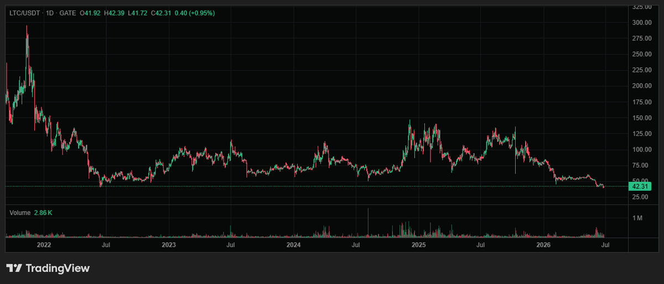Click the change value 0.40 (+0.95%)

196,13
